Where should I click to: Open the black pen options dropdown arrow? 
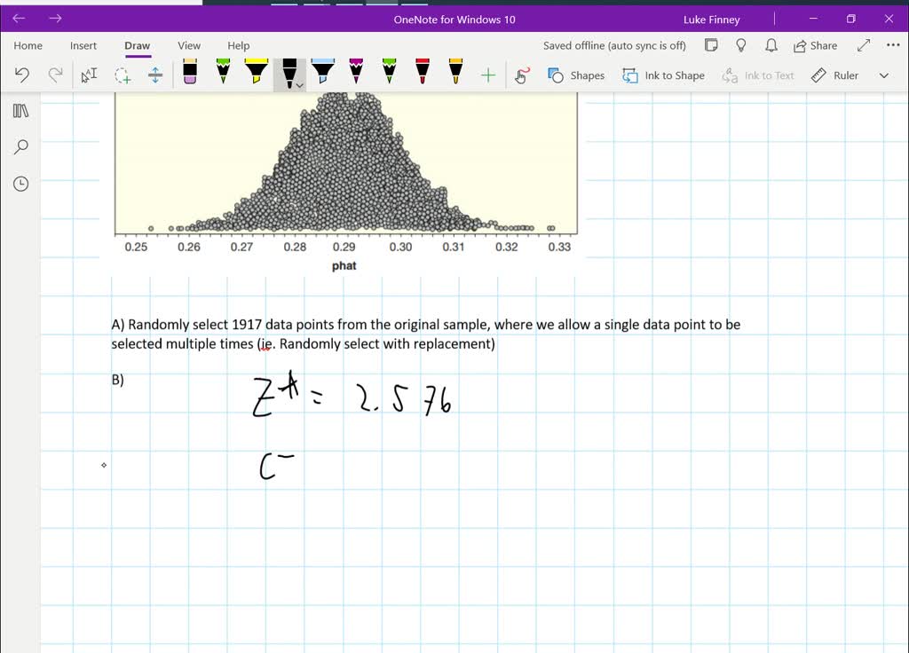(300, 85)
